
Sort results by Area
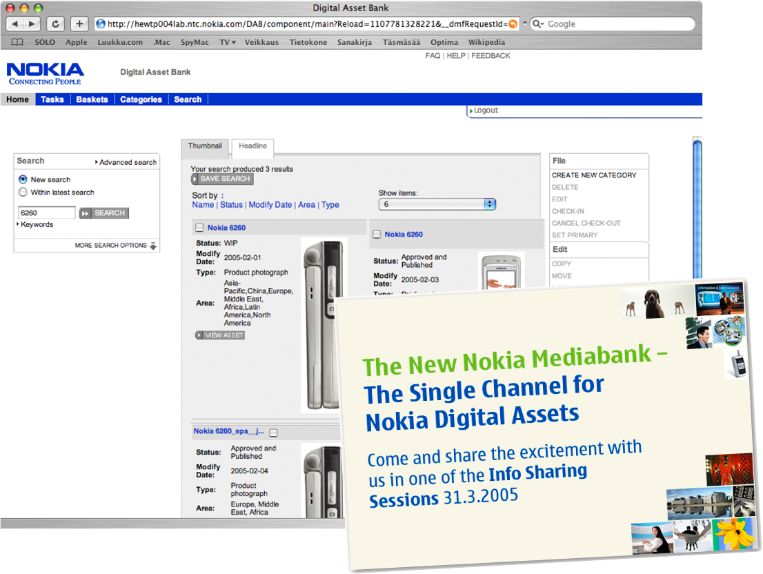coord(306,205)
